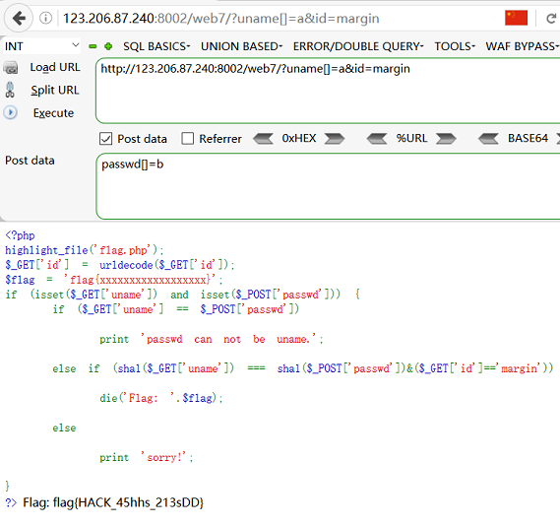This screenshot has height=526, width=560.
Task: Click into the HackBar URL text area
Action: point(328,91)
